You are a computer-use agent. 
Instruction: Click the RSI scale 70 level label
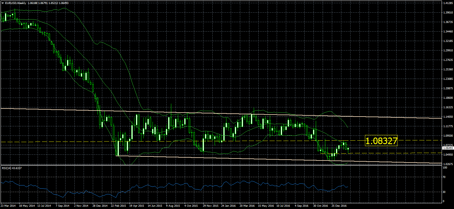click(x=444, y=177)
